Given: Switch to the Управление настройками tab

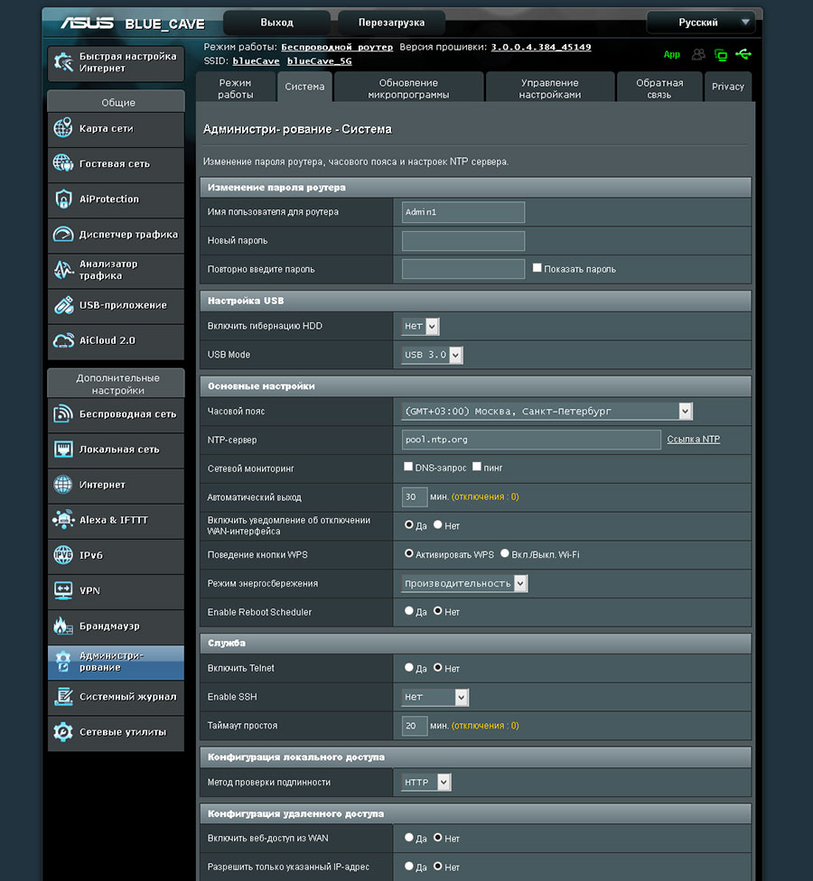Looking at the screenshot, I should (x=550, y=88).
